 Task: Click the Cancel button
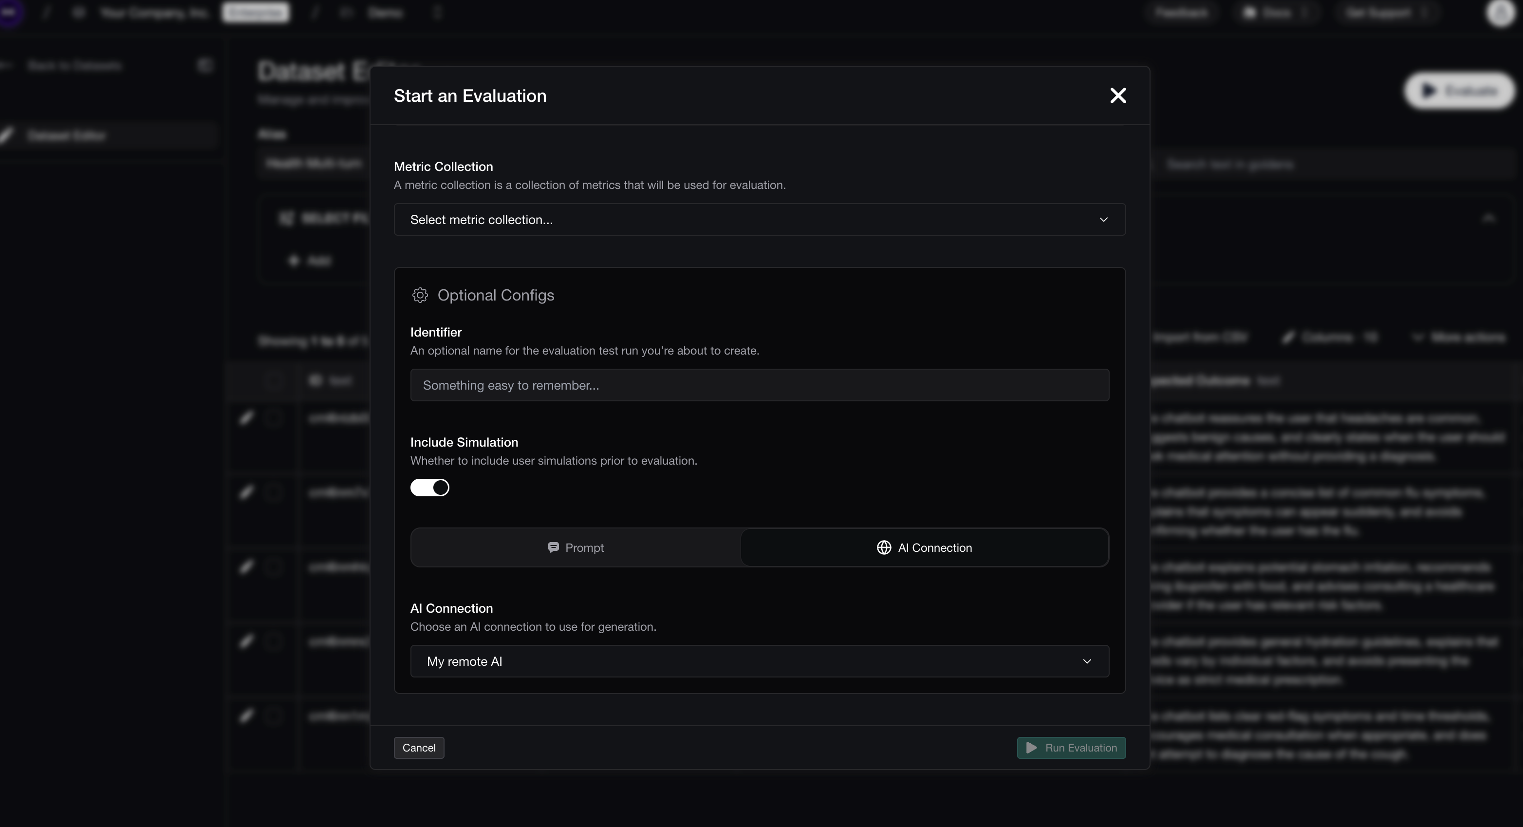point(419,748)
